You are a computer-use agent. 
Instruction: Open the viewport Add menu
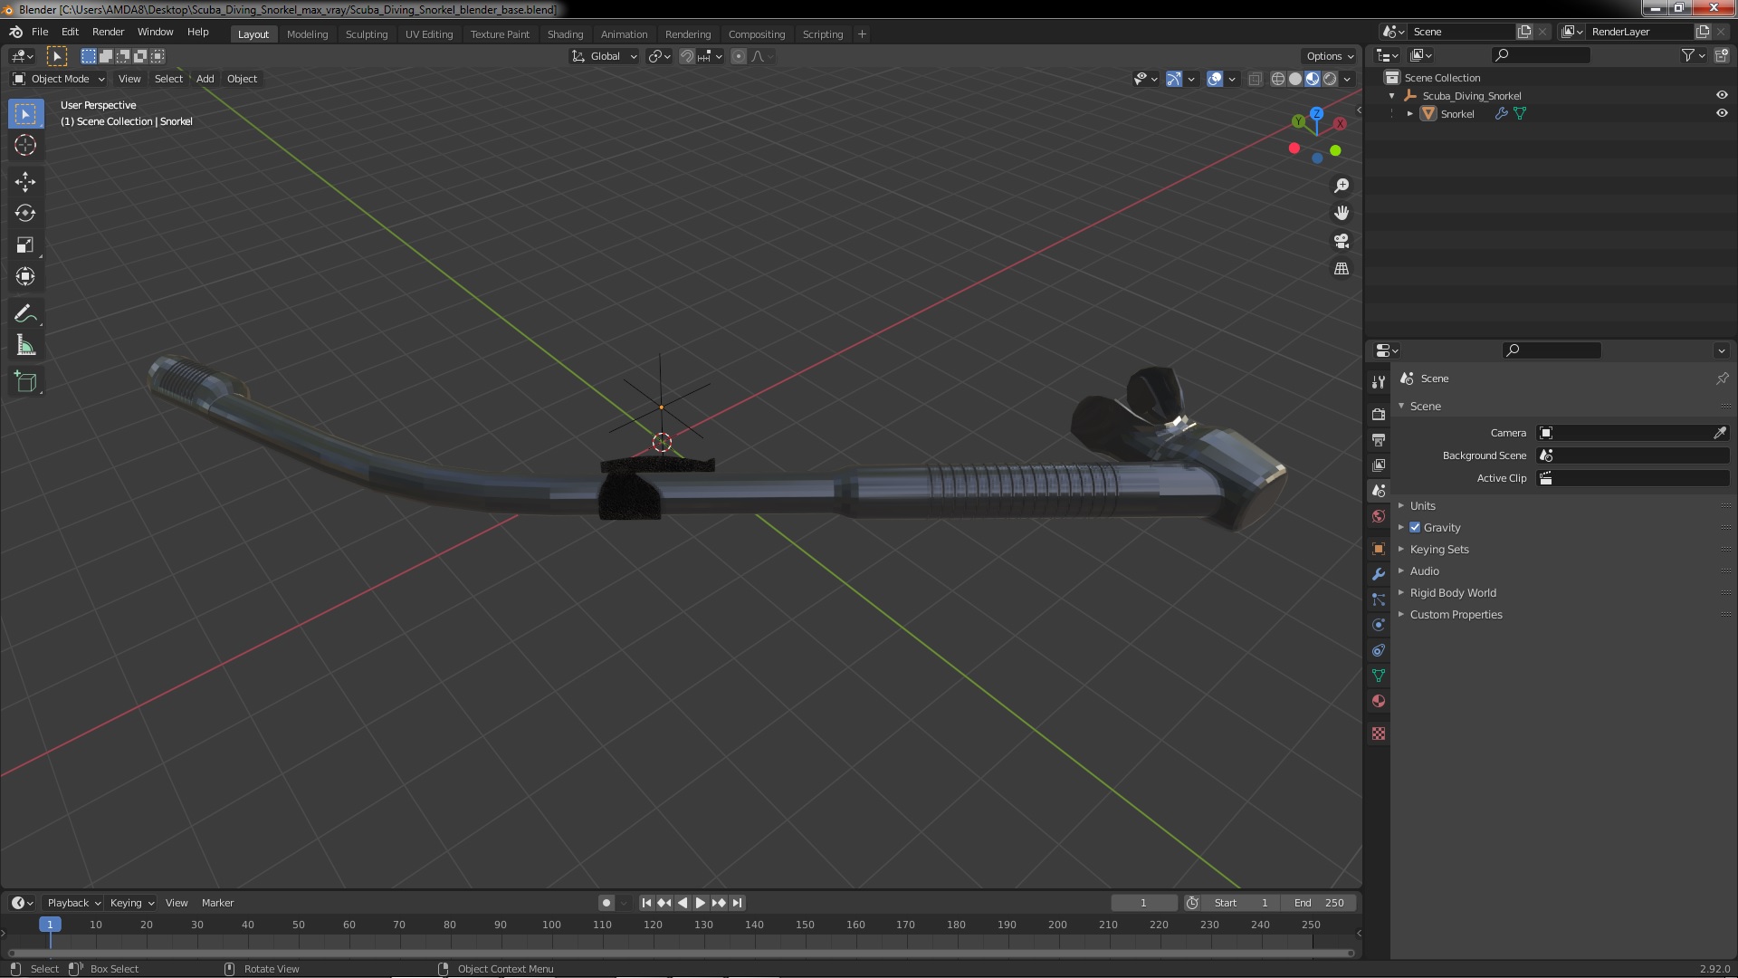point(205,79)
